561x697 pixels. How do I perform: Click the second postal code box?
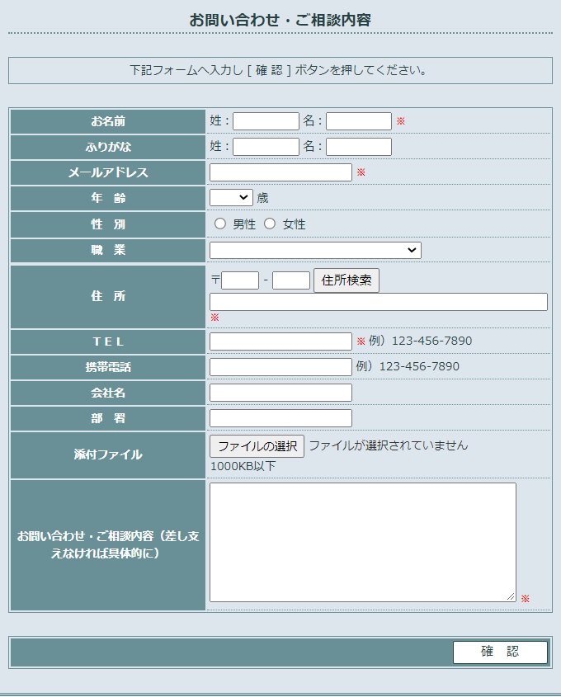[290, 280]
